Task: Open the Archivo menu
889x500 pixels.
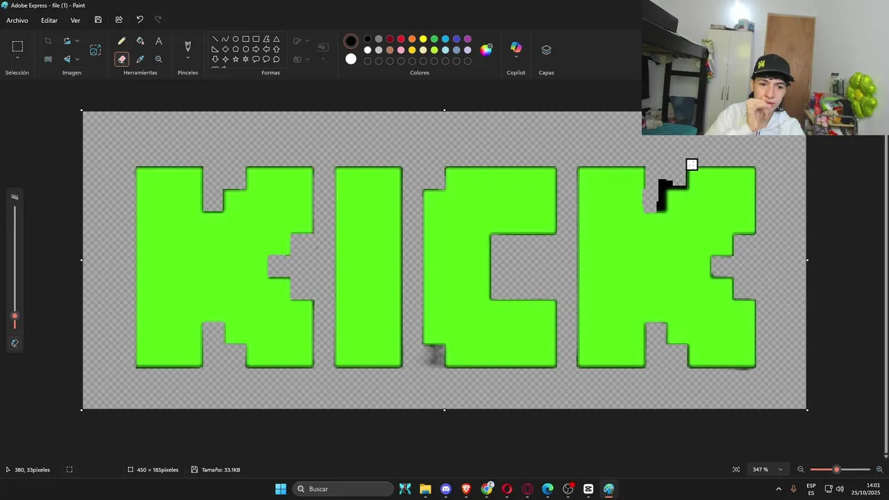Action: 17,20
